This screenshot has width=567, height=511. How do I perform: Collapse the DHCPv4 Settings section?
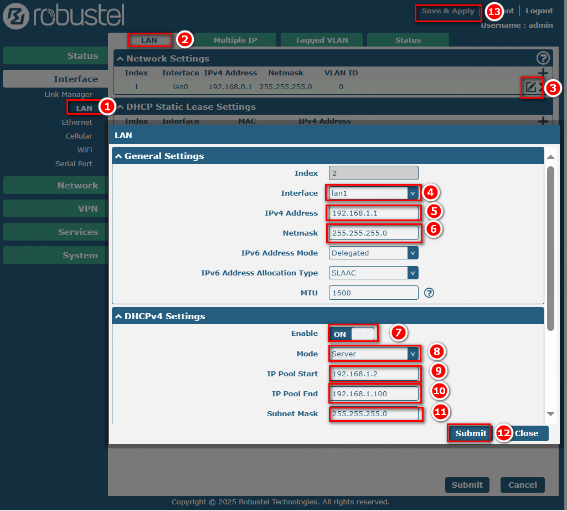pos(118,316)
